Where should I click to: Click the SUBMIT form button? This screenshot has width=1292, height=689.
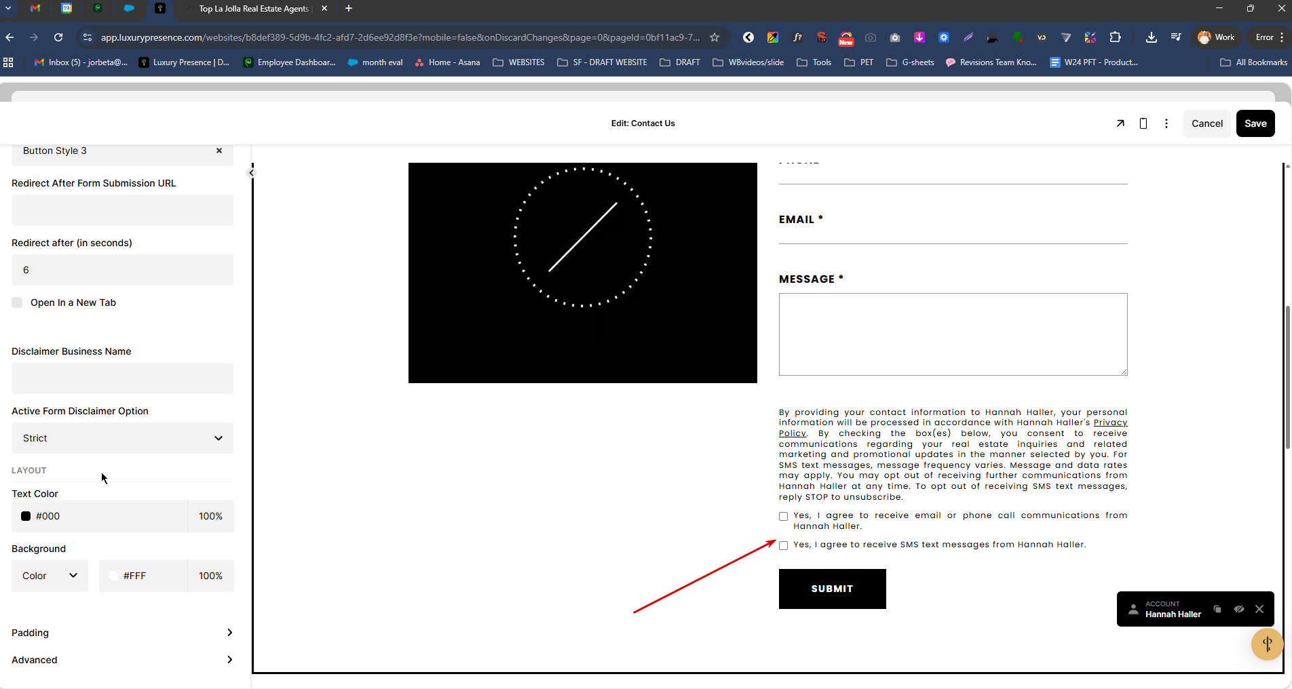coord(833,589)
